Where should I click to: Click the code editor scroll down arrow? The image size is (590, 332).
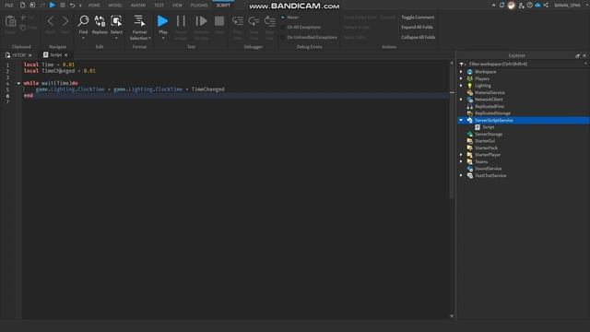452,316
